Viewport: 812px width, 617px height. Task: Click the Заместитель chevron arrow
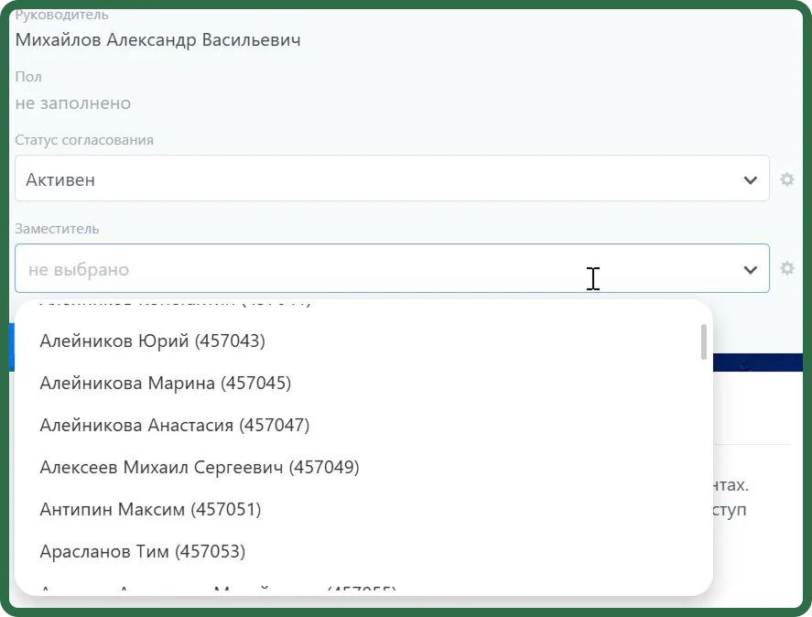click(750, 269)
